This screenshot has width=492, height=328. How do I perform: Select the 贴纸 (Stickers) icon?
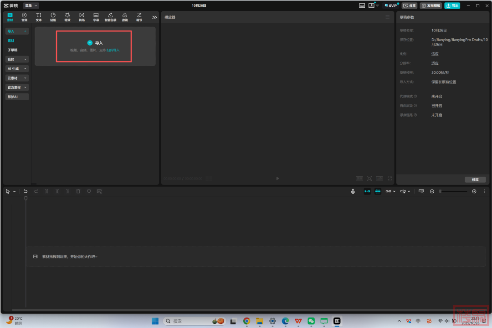53,17
